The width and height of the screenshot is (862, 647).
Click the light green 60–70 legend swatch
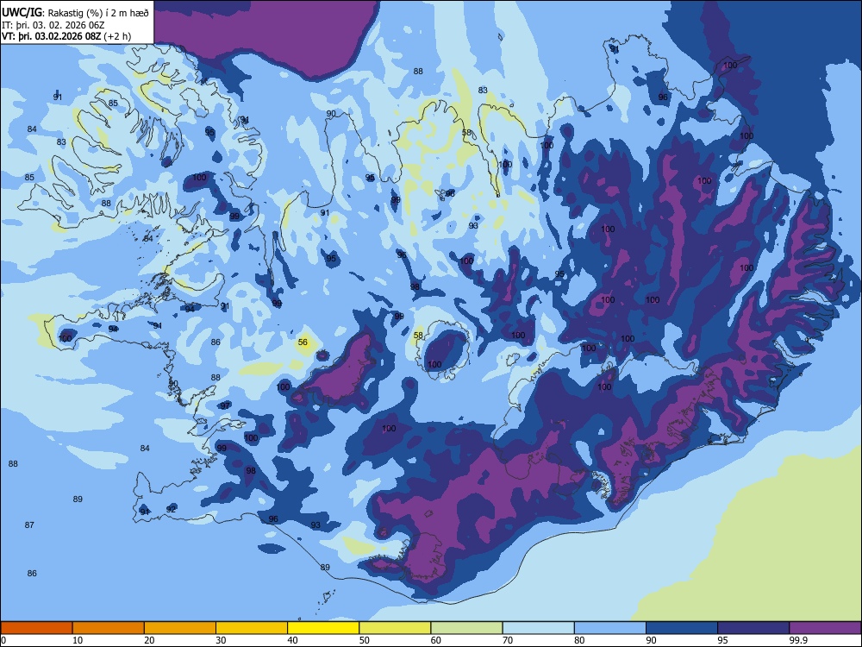[x=466, y=628]
